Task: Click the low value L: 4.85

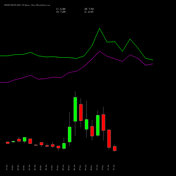Action: coord(89,12)
